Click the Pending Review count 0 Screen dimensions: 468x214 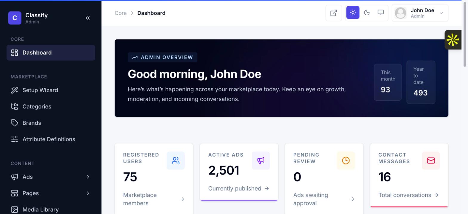(x=297, y=177)
